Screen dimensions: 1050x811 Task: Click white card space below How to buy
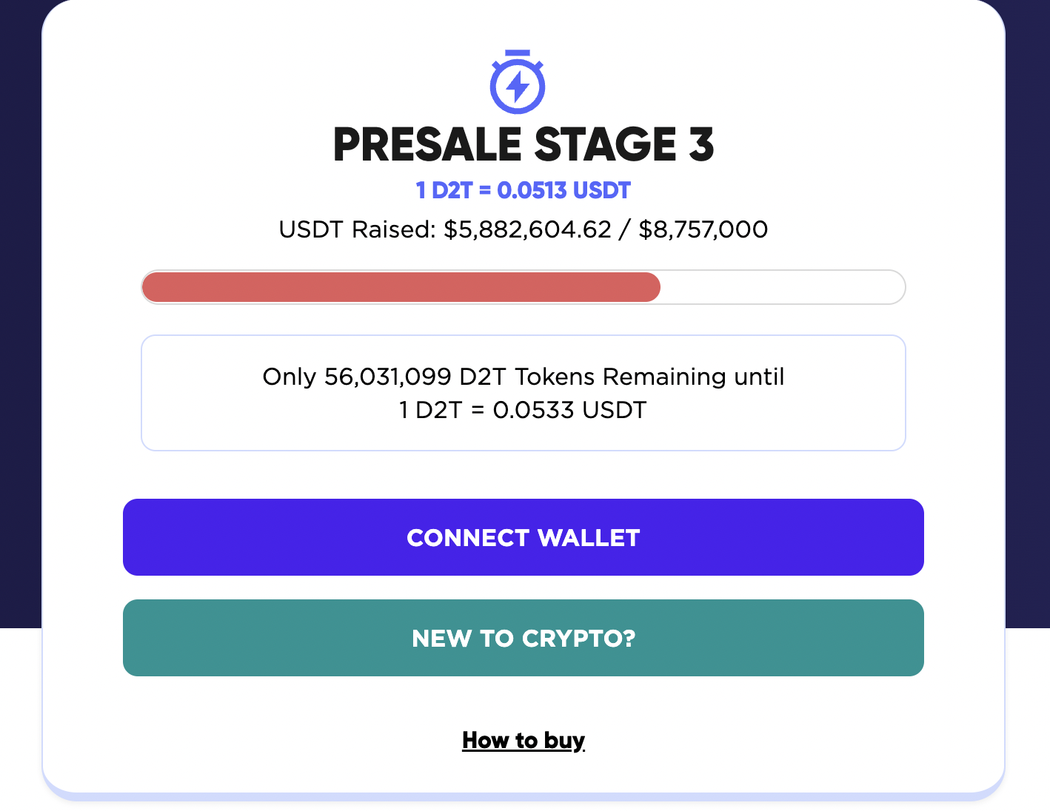524,773
